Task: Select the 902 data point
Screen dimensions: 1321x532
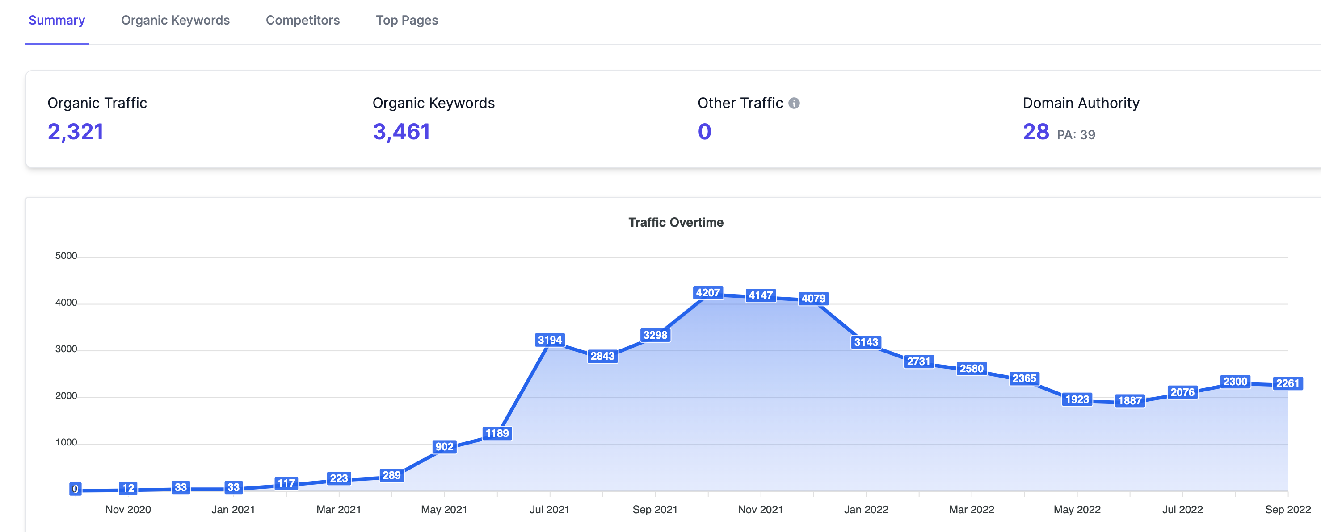Action: tap(444, 446)
